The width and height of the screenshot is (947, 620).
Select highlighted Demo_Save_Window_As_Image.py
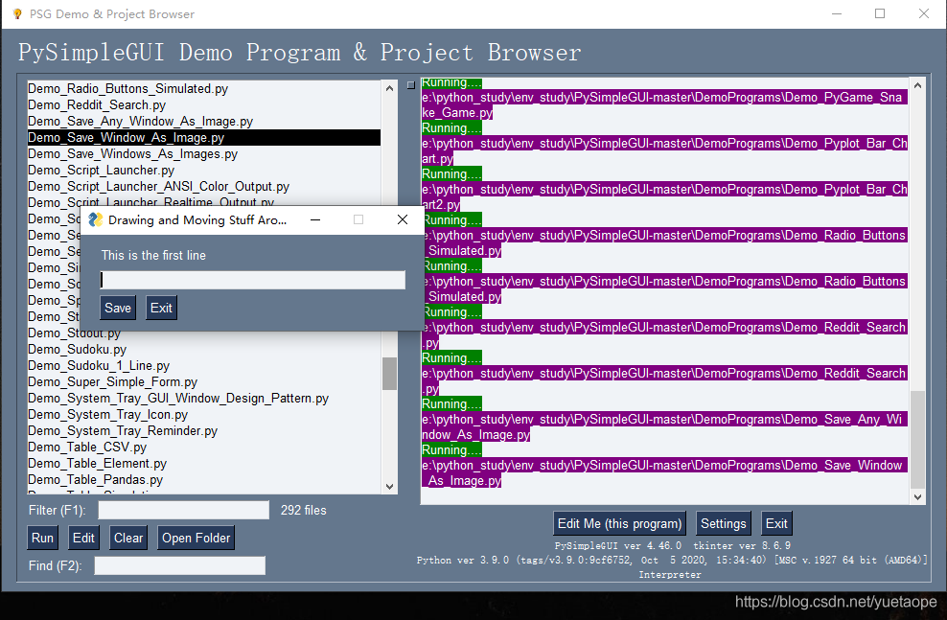204,138
